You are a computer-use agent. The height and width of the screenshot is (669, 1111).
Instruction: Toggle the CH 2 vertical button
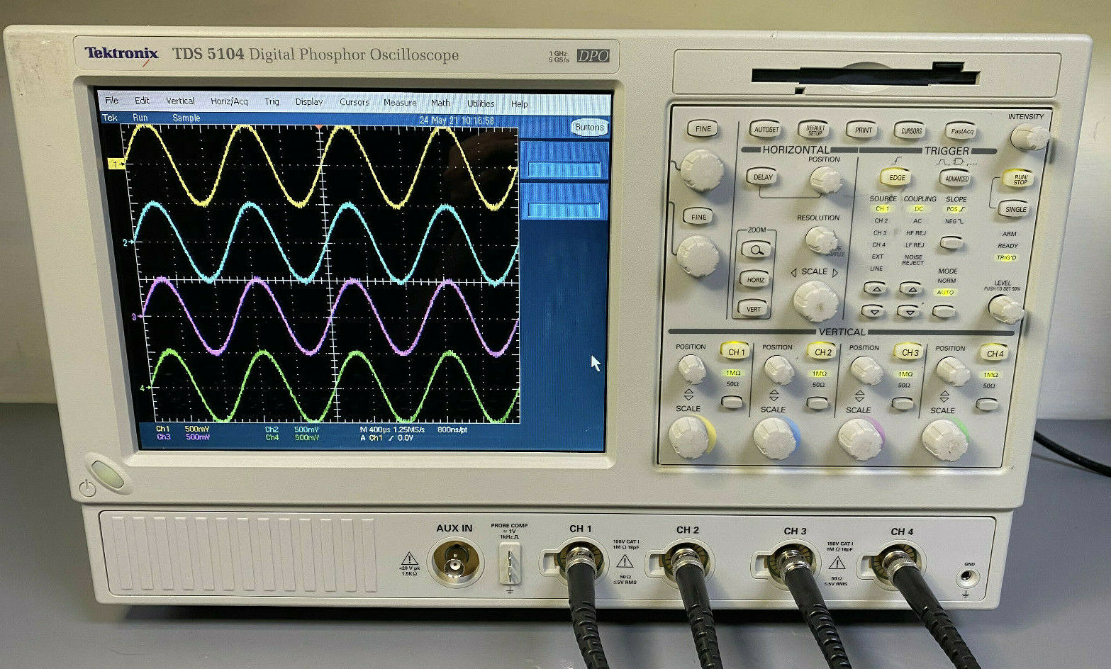coord(822,352)
